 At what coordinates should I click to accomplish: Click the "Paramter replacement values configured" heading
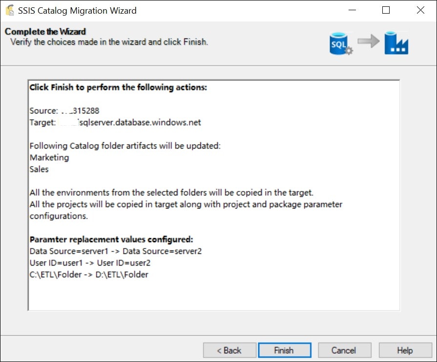111,239
